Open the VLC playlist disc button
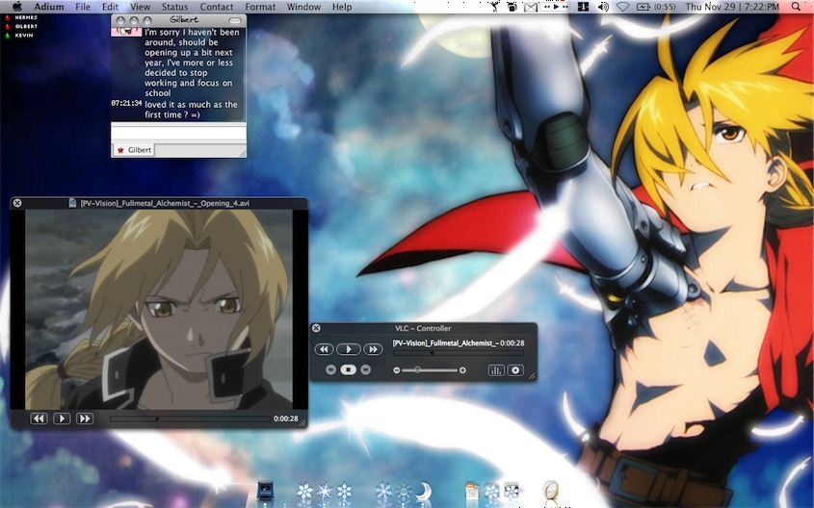This screenshot has height=508, width=814. click(x=515, y=370)
